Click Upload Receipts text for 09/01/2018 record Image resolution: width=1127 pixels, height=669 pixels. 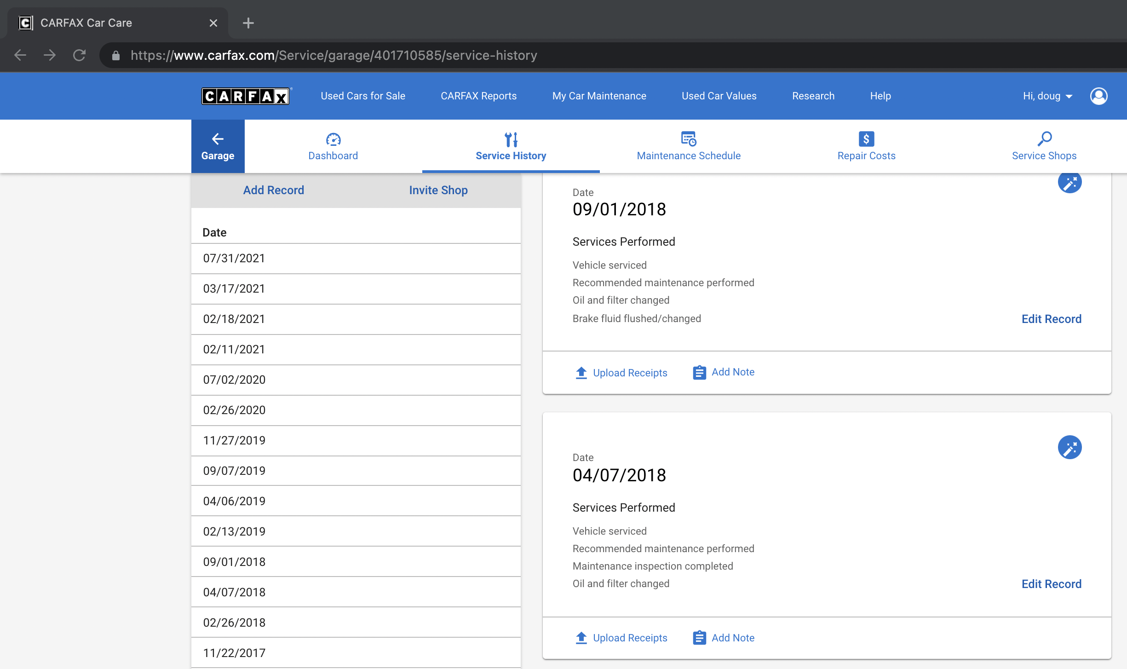pyautogui.click(x=630, y=373)
